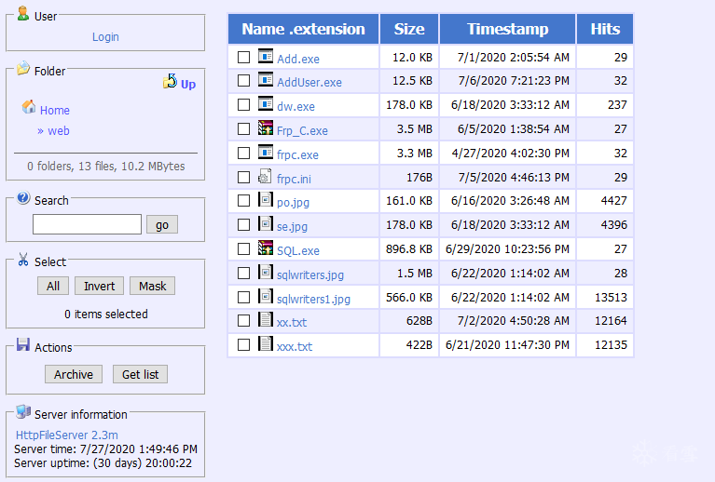Select the xxx.txt checkbox
The width and height of the screenshot is (715, 482).
244,344
